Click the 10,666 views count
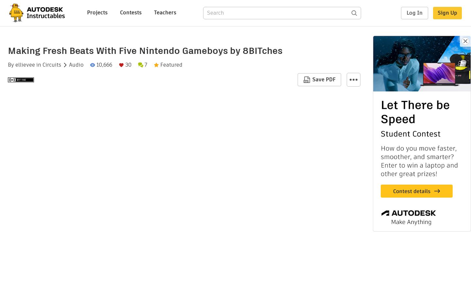471x294 pixels. (104, 65)
